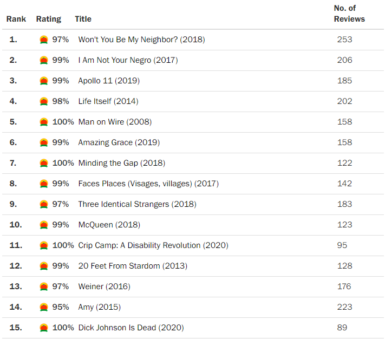Viewport: 385px width, 339px height.
Task: Sort by No. of Reviews header
Action: (x=349, y=14)
